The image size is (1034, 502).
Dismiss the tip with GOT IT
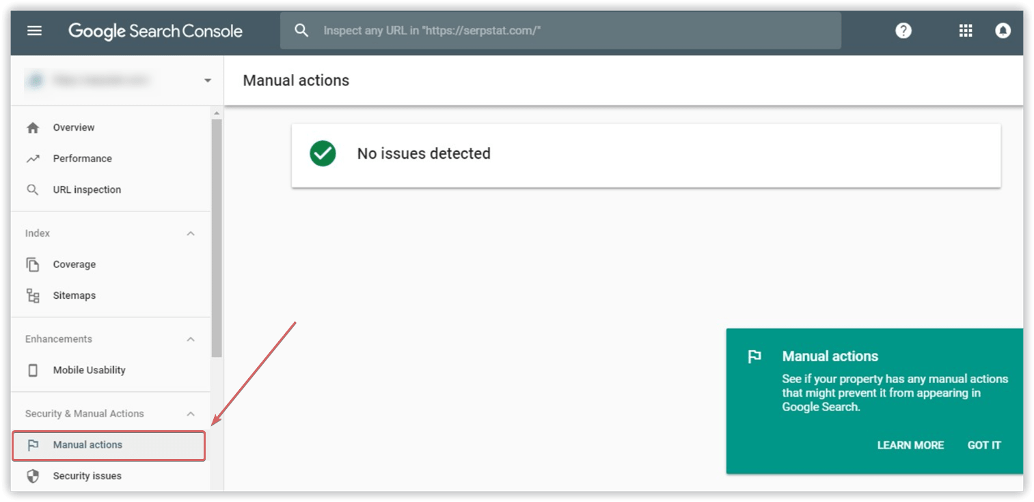[x=984, y=445]
